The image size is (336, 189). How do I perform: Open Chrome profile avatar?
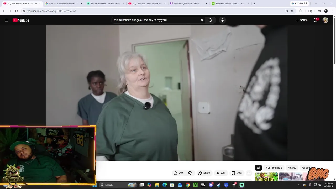tap(326, 11)
